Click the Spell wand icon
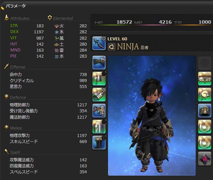Image resolution: width=213 pixels, height=180 pixels. (6, 151)
